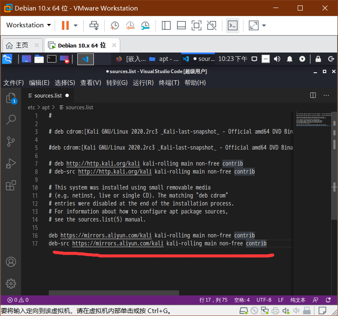Switch to the apt folder taskbar window
This screenshot has width=338, height=316.
click(x=164, y=59)
